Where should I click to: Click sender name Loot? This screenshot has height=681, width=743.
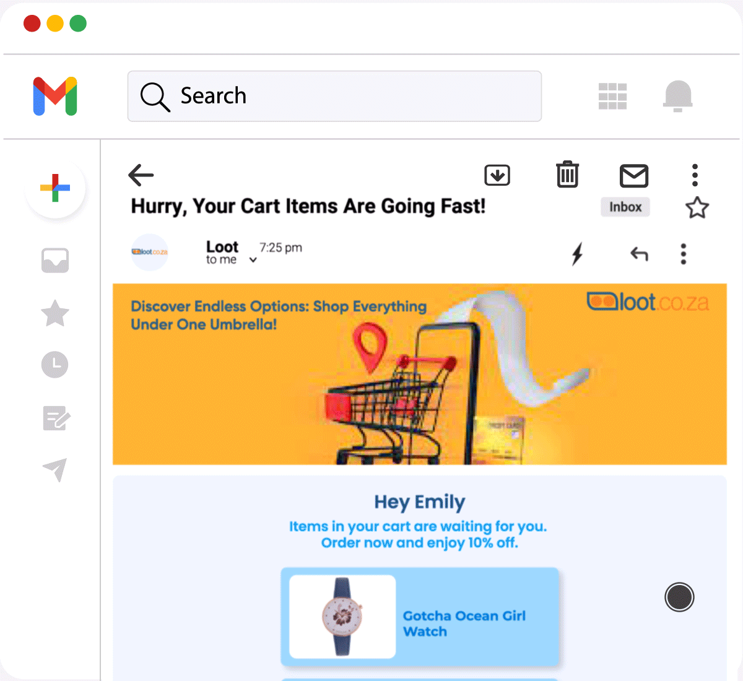[222, 246]
